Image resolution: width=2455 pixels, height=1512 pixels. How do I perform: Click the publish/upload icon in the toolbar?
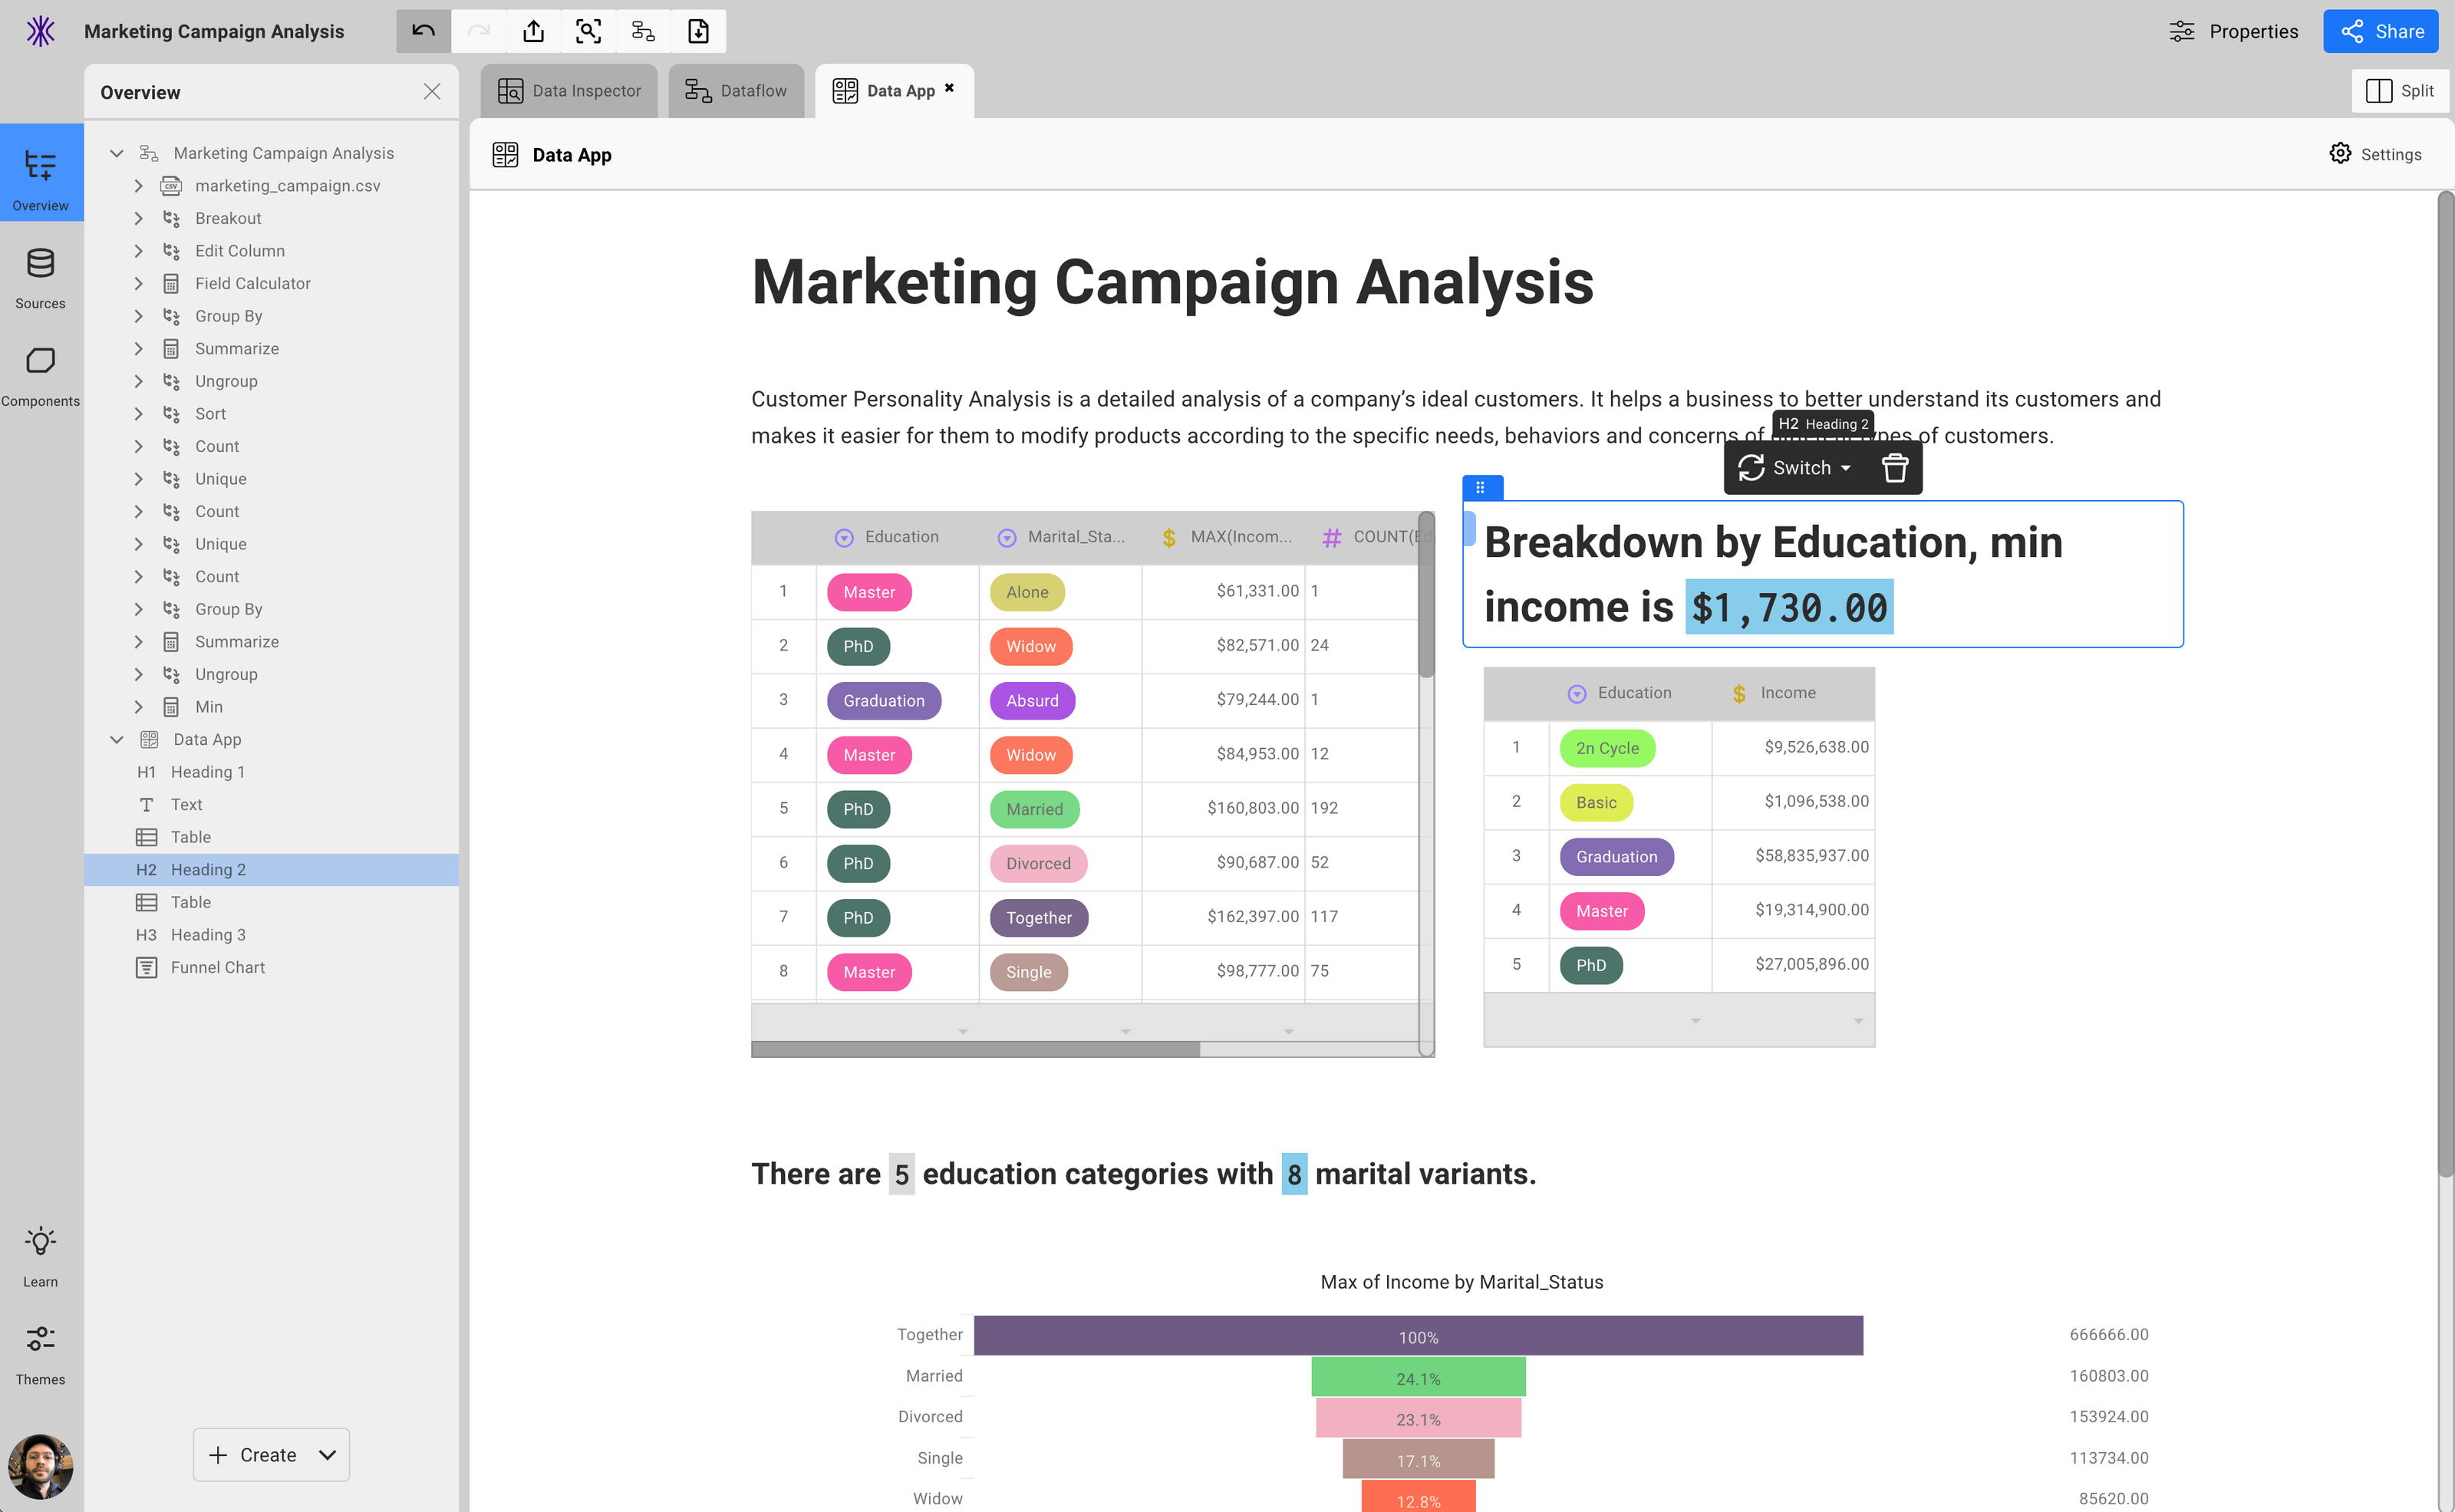click(533, 31)
